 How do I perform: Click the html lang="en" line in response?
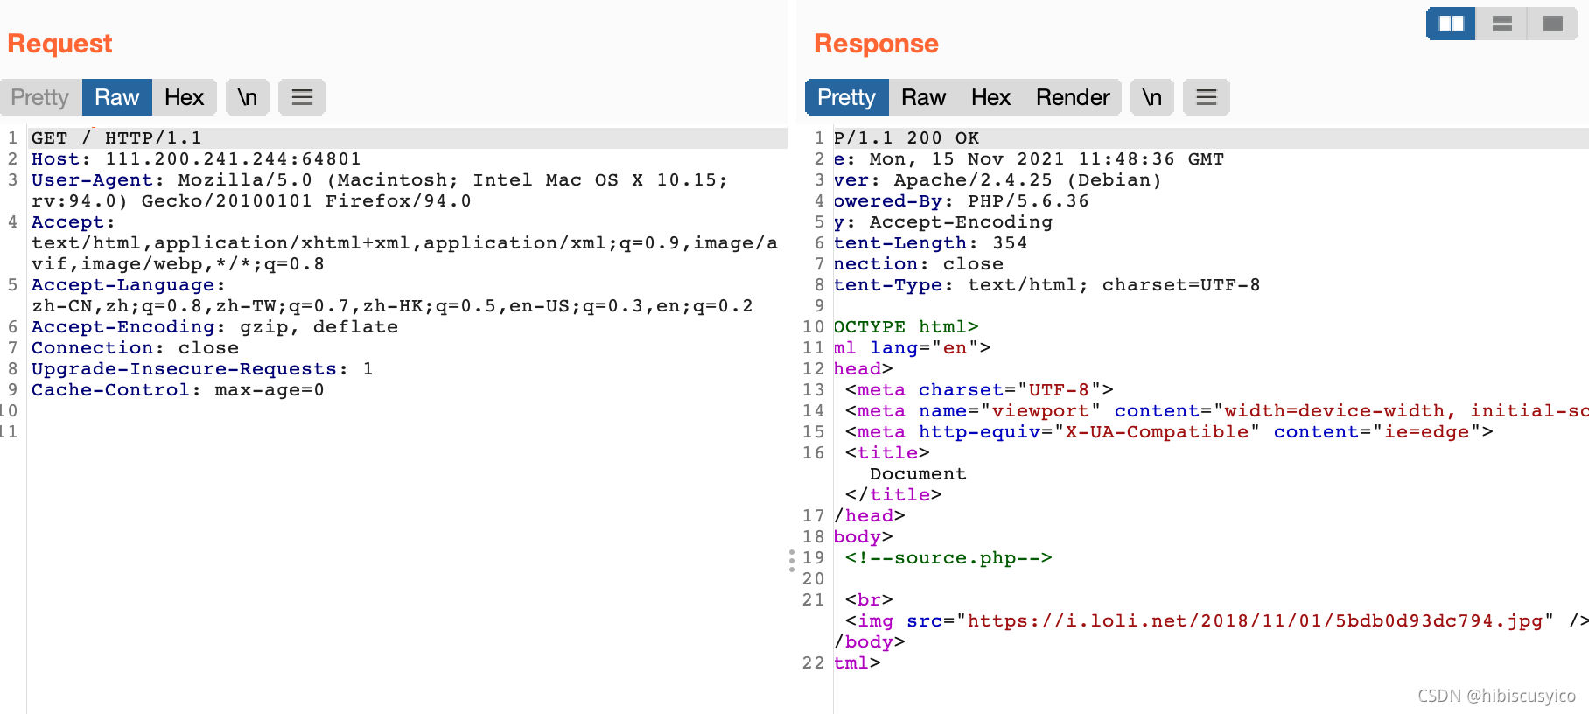(913, 348)
